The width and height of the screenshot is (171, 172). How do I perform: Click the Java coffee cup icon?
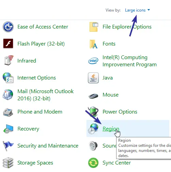point(93,78)
